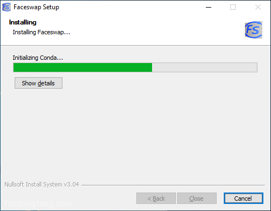
Task: Click the green filled part of the progress bar
Action: [83, 67]
